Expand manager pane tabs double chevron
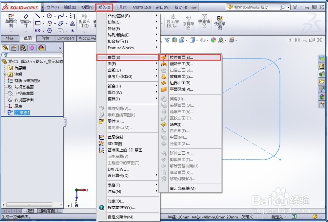 [x=60, y=48]
